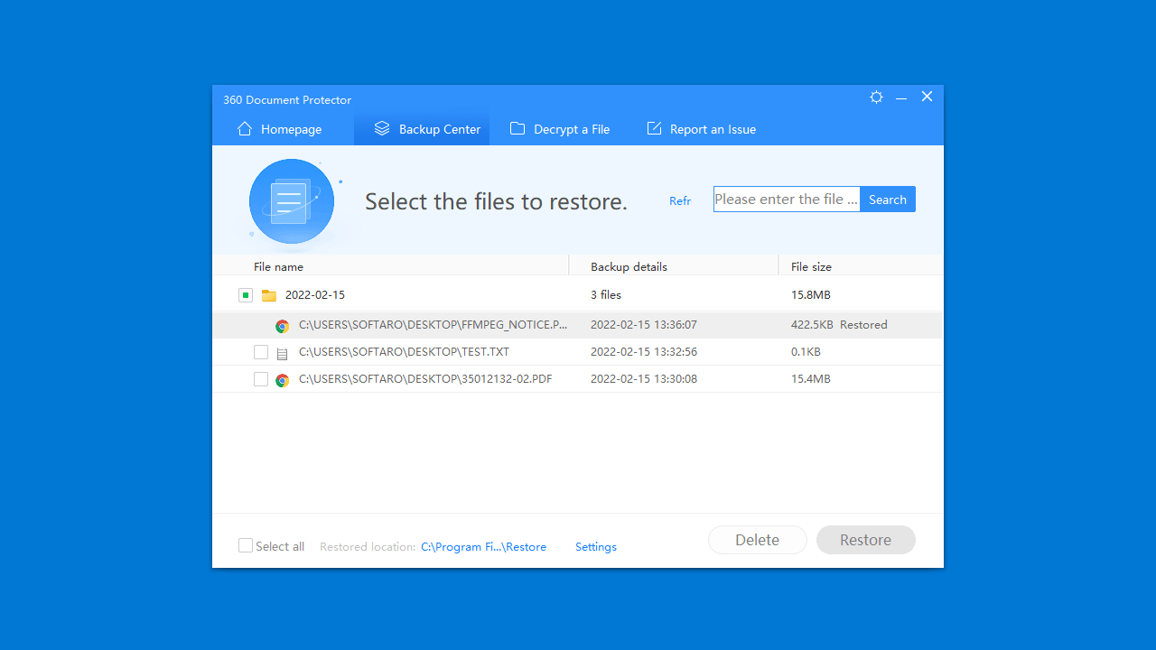Screen dimensions: 1156x650
Task: Sort by Backup details column header
Action: pyautogui.click(x=629, y=267)
